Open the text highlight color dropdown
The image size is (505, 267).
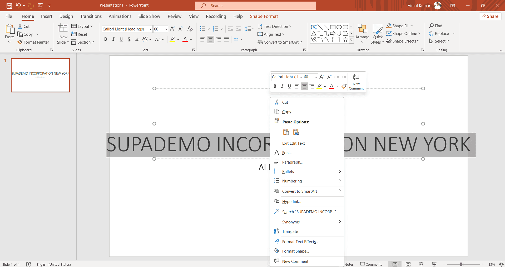coord(178,39)
